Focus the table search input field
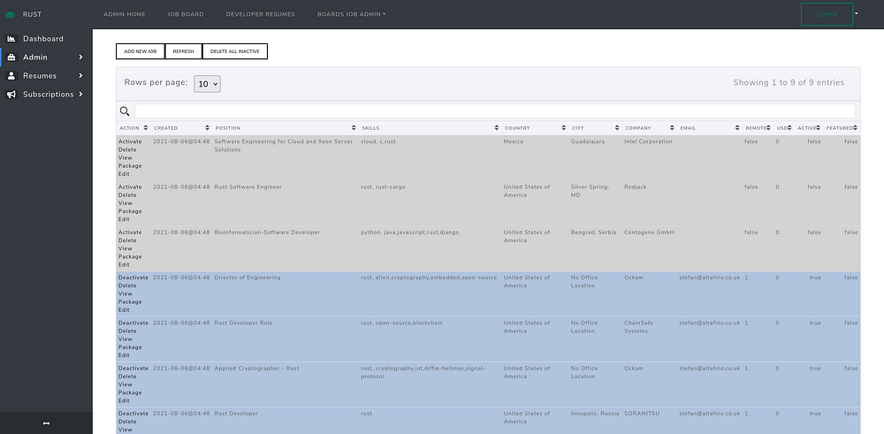The width and height of the screenshot is (884, 434). (x=494, y=111)
